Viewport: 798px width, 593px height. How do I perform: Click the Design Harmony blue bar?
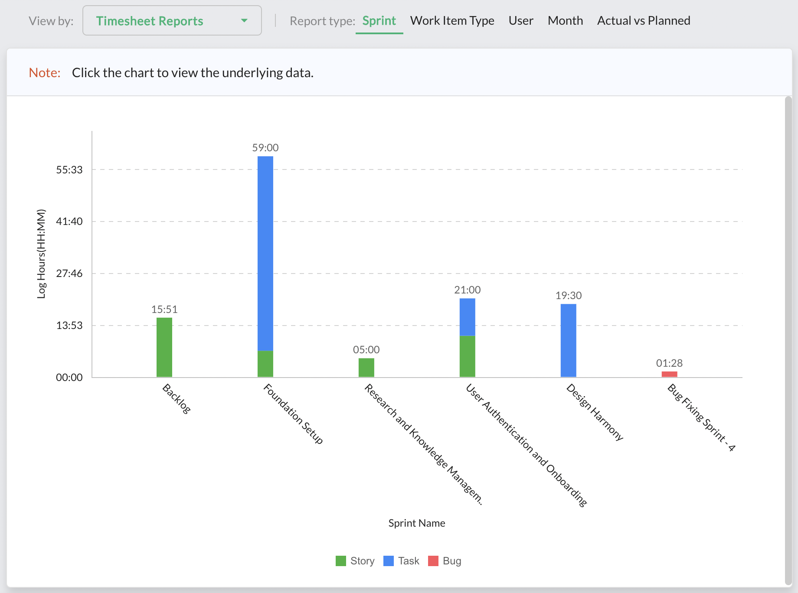tap(568, 340)
